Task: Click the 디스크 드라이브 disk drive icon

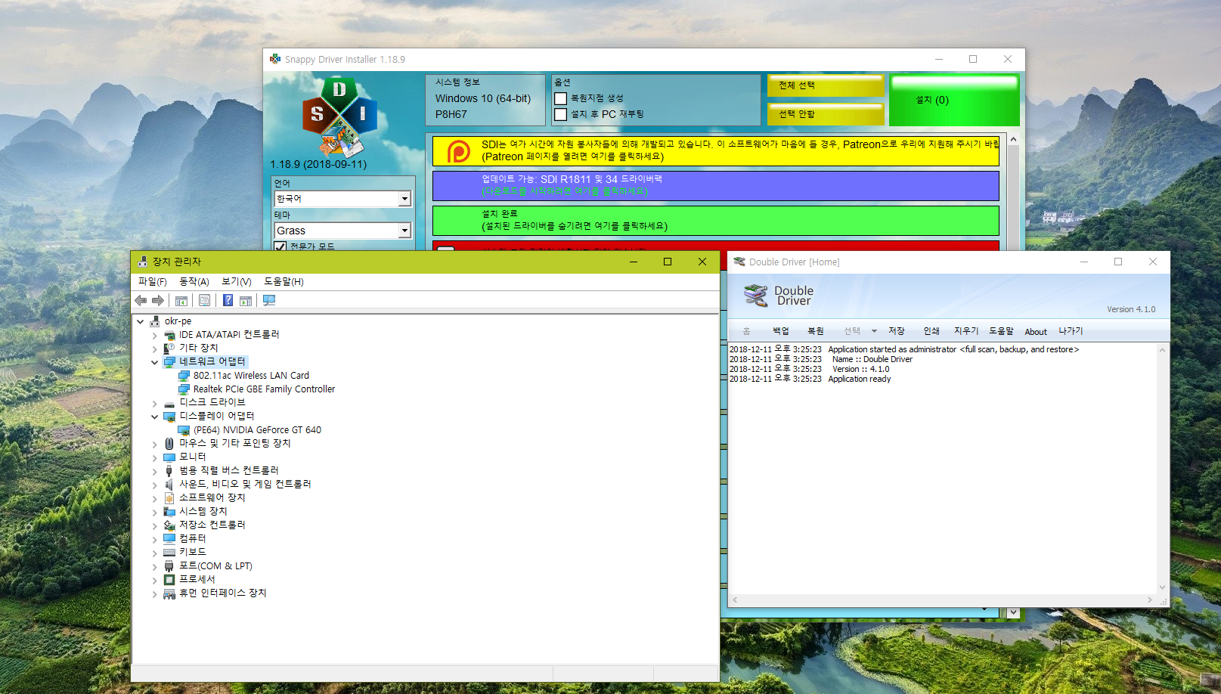Action: click(169, 403)
